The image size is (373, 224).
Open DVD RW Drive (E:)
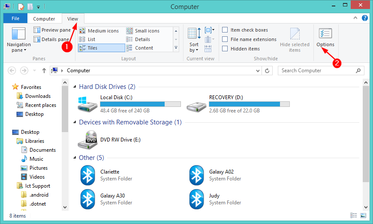109,139
